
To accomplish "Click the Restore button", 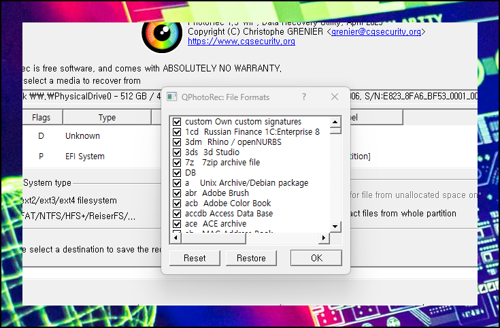I will (x=251, y=258).
